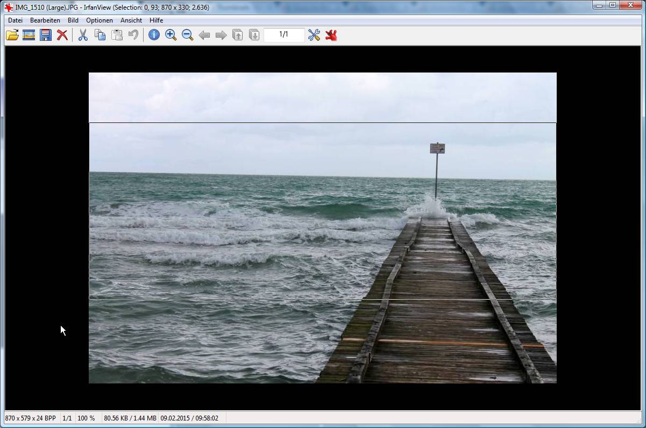This screenshot has width=646, height=428.
Task: Open the Bearbeiten menu
Action: coord(45,20)
